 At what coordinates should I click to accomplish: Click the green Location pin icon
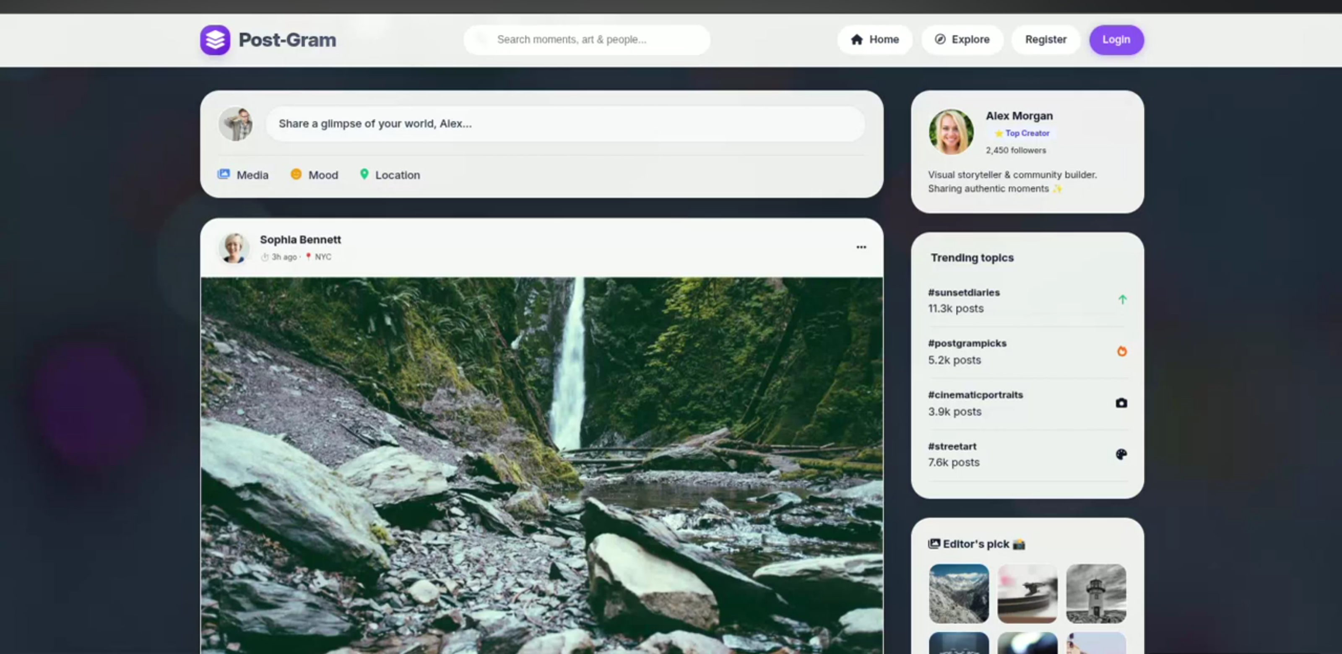(x=364, y=174)
